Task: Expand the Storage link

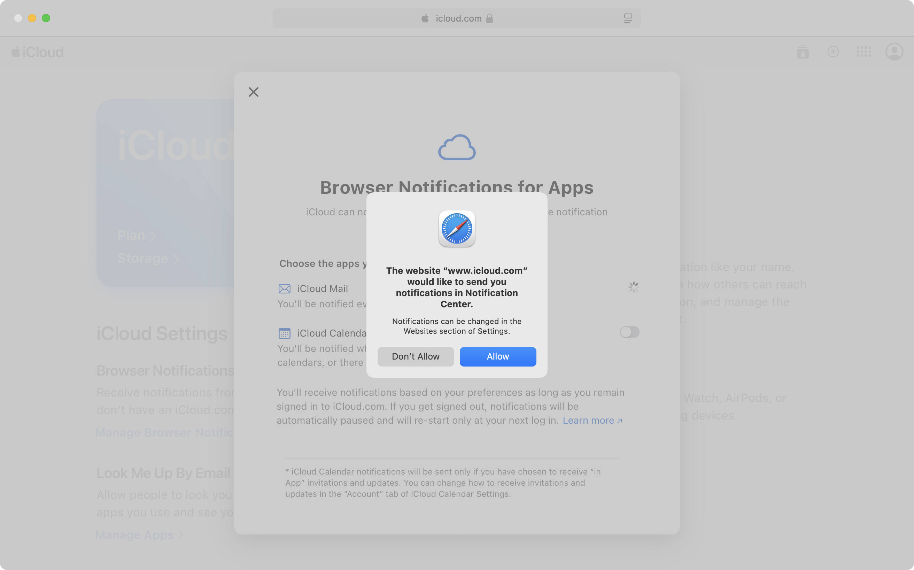Action: (148, 258)
